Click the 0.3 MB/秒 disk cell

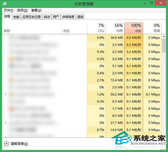point(134,45)
